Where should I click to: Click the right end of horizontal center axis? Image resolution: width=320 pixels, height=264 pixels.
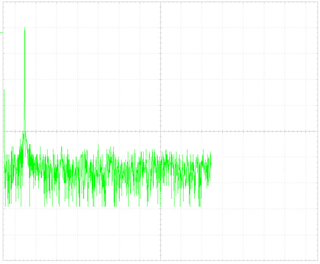coord(317,131)
